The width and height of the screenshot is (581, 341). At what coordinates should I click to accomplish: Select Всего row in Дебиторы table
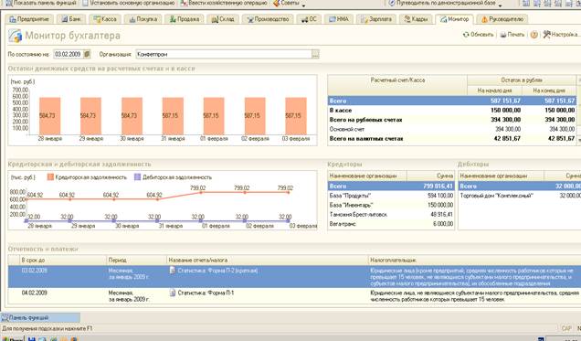[x=520, y=186]
